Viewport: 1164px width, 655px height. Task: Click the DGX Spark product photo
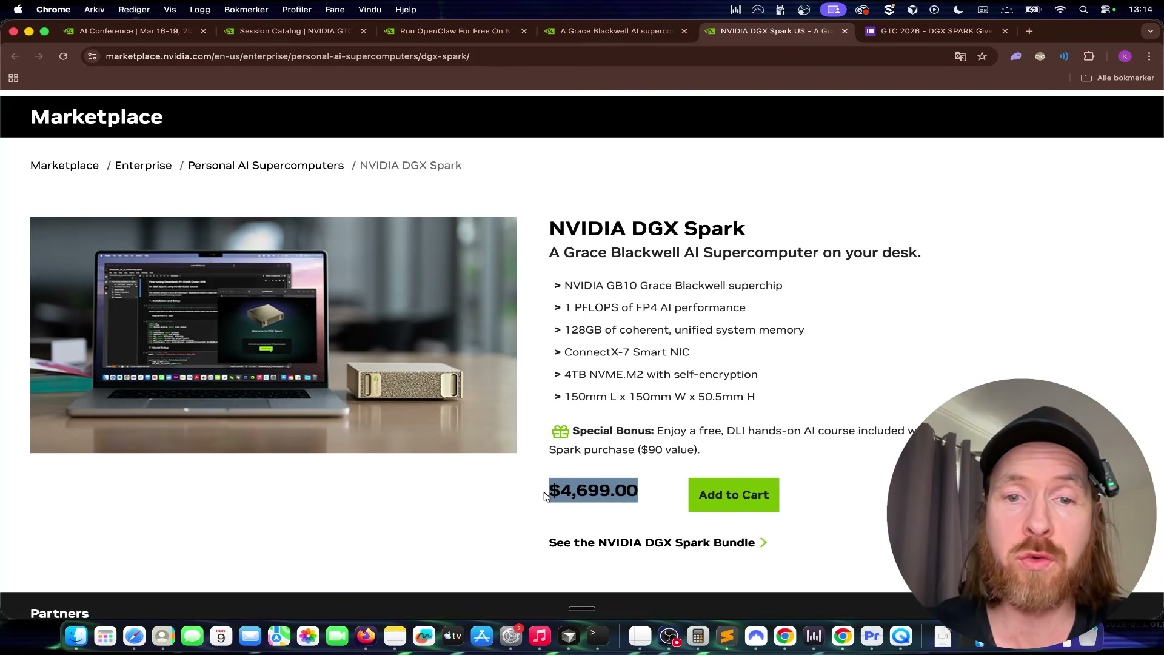[x=273, y=335]
